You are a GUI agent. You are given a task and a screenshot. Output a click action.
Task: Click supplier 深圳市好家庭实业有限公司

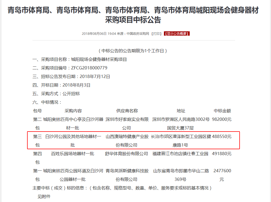click(127, 124)
